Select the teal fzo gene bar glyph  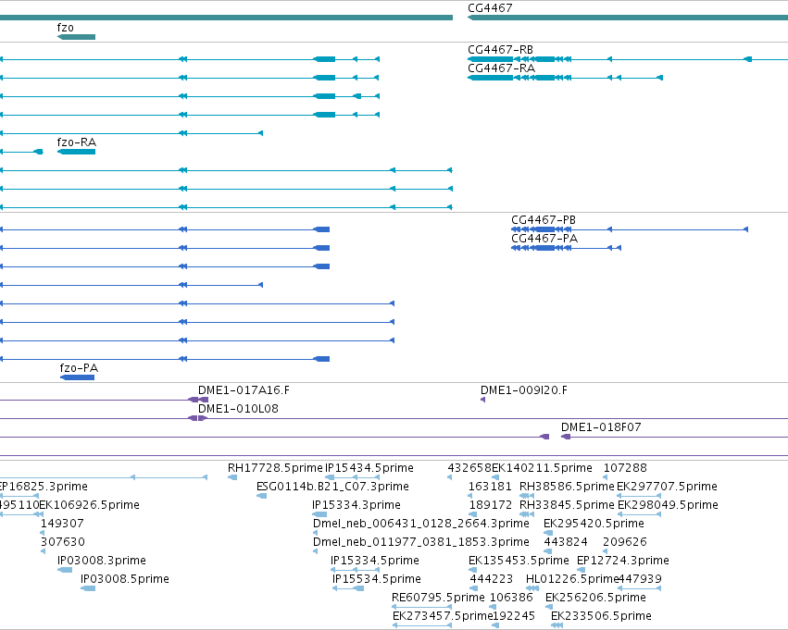76,37
